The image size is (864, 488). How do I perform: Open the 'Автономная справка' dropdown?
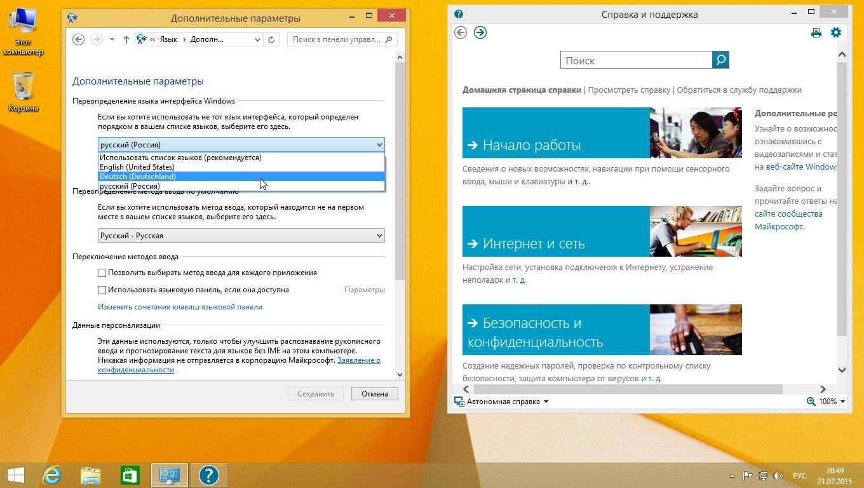coord(502,402)
